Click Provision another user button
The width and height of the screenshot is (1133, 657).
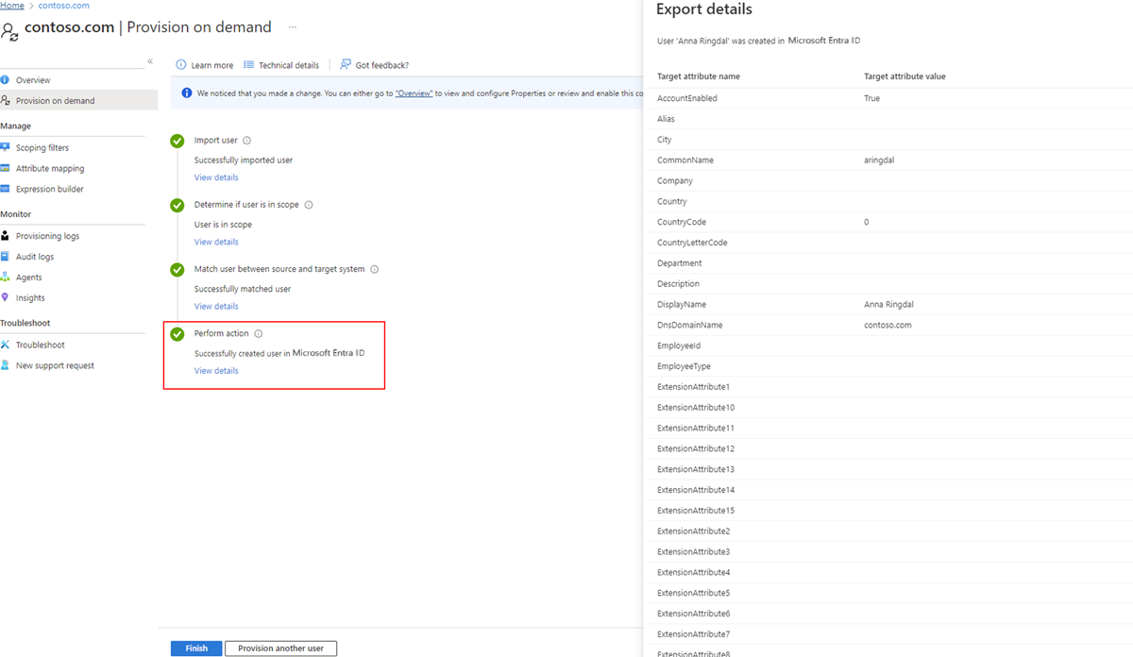point(280,649)
